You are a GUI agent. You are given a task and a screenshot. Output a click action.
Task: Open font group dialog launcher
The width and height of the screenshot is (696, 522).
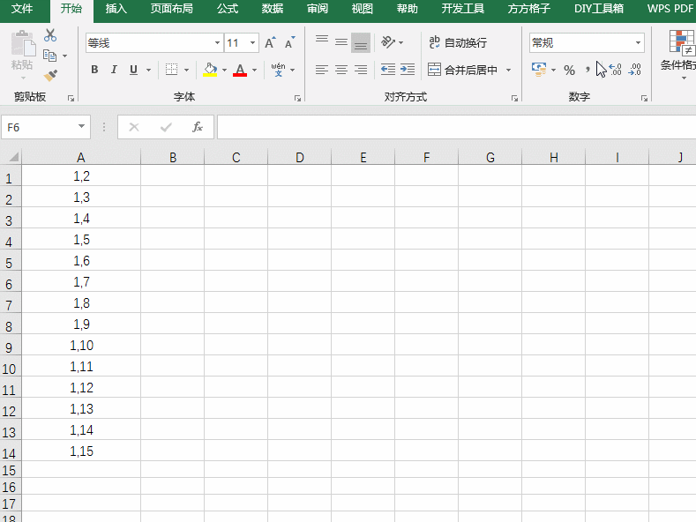tap(297, 98)
